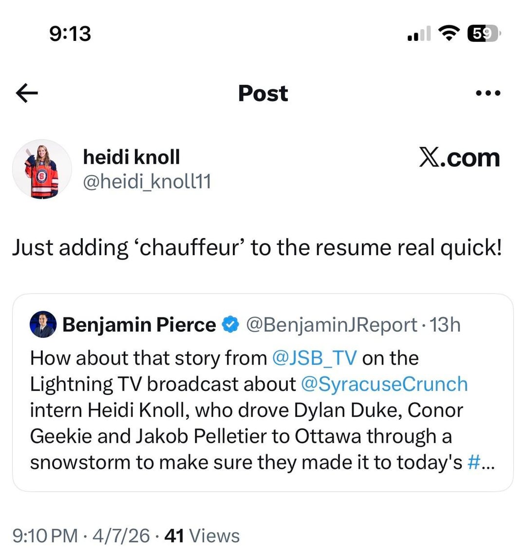Viewport: 526px width, 558px height.
Task: Tap the @heidi_knoll11 handle
Action: pos(147,182)
